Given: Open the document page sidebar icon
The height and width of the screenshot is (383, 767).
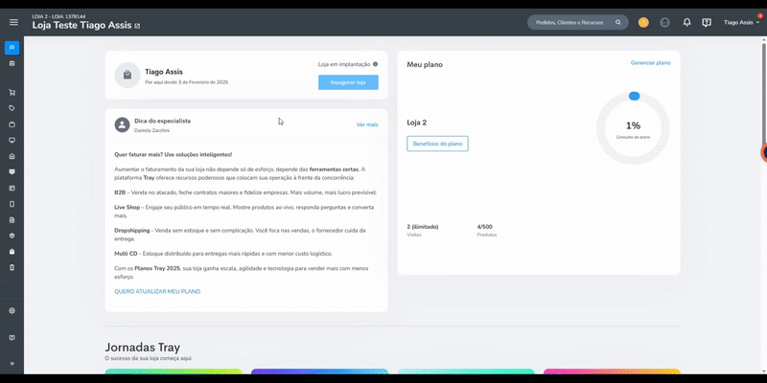Looking at the screenshot, I should coord(12,220).
